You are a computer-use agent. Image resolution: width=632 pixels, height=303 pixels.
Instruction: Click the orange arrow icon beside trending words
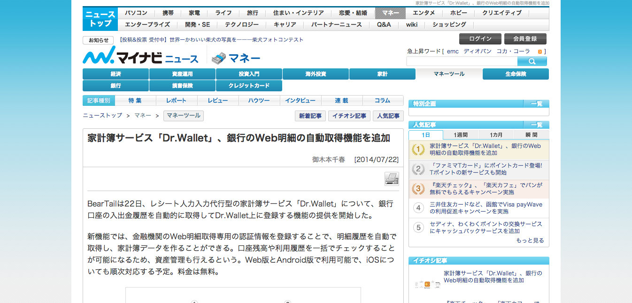540,52
